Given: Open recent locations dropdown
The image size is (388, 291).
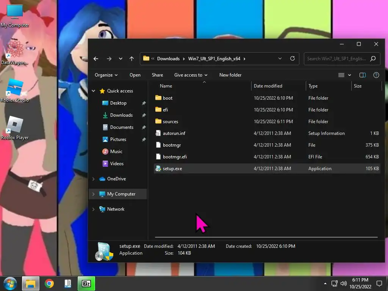Looking at the screenshot, I should click(x=120, y=59).
